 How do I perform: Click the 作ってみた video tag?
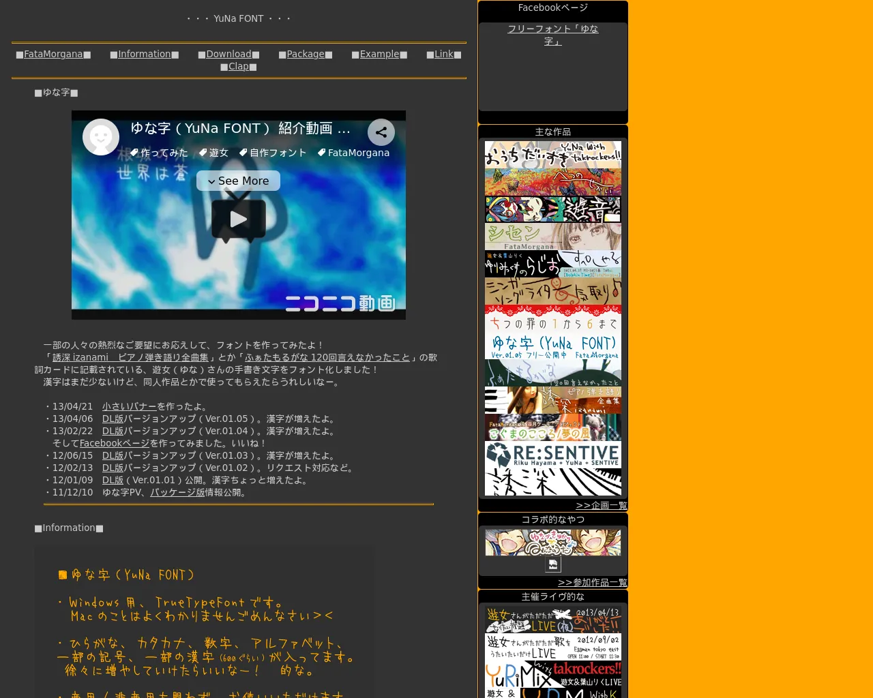pos(159,153)
